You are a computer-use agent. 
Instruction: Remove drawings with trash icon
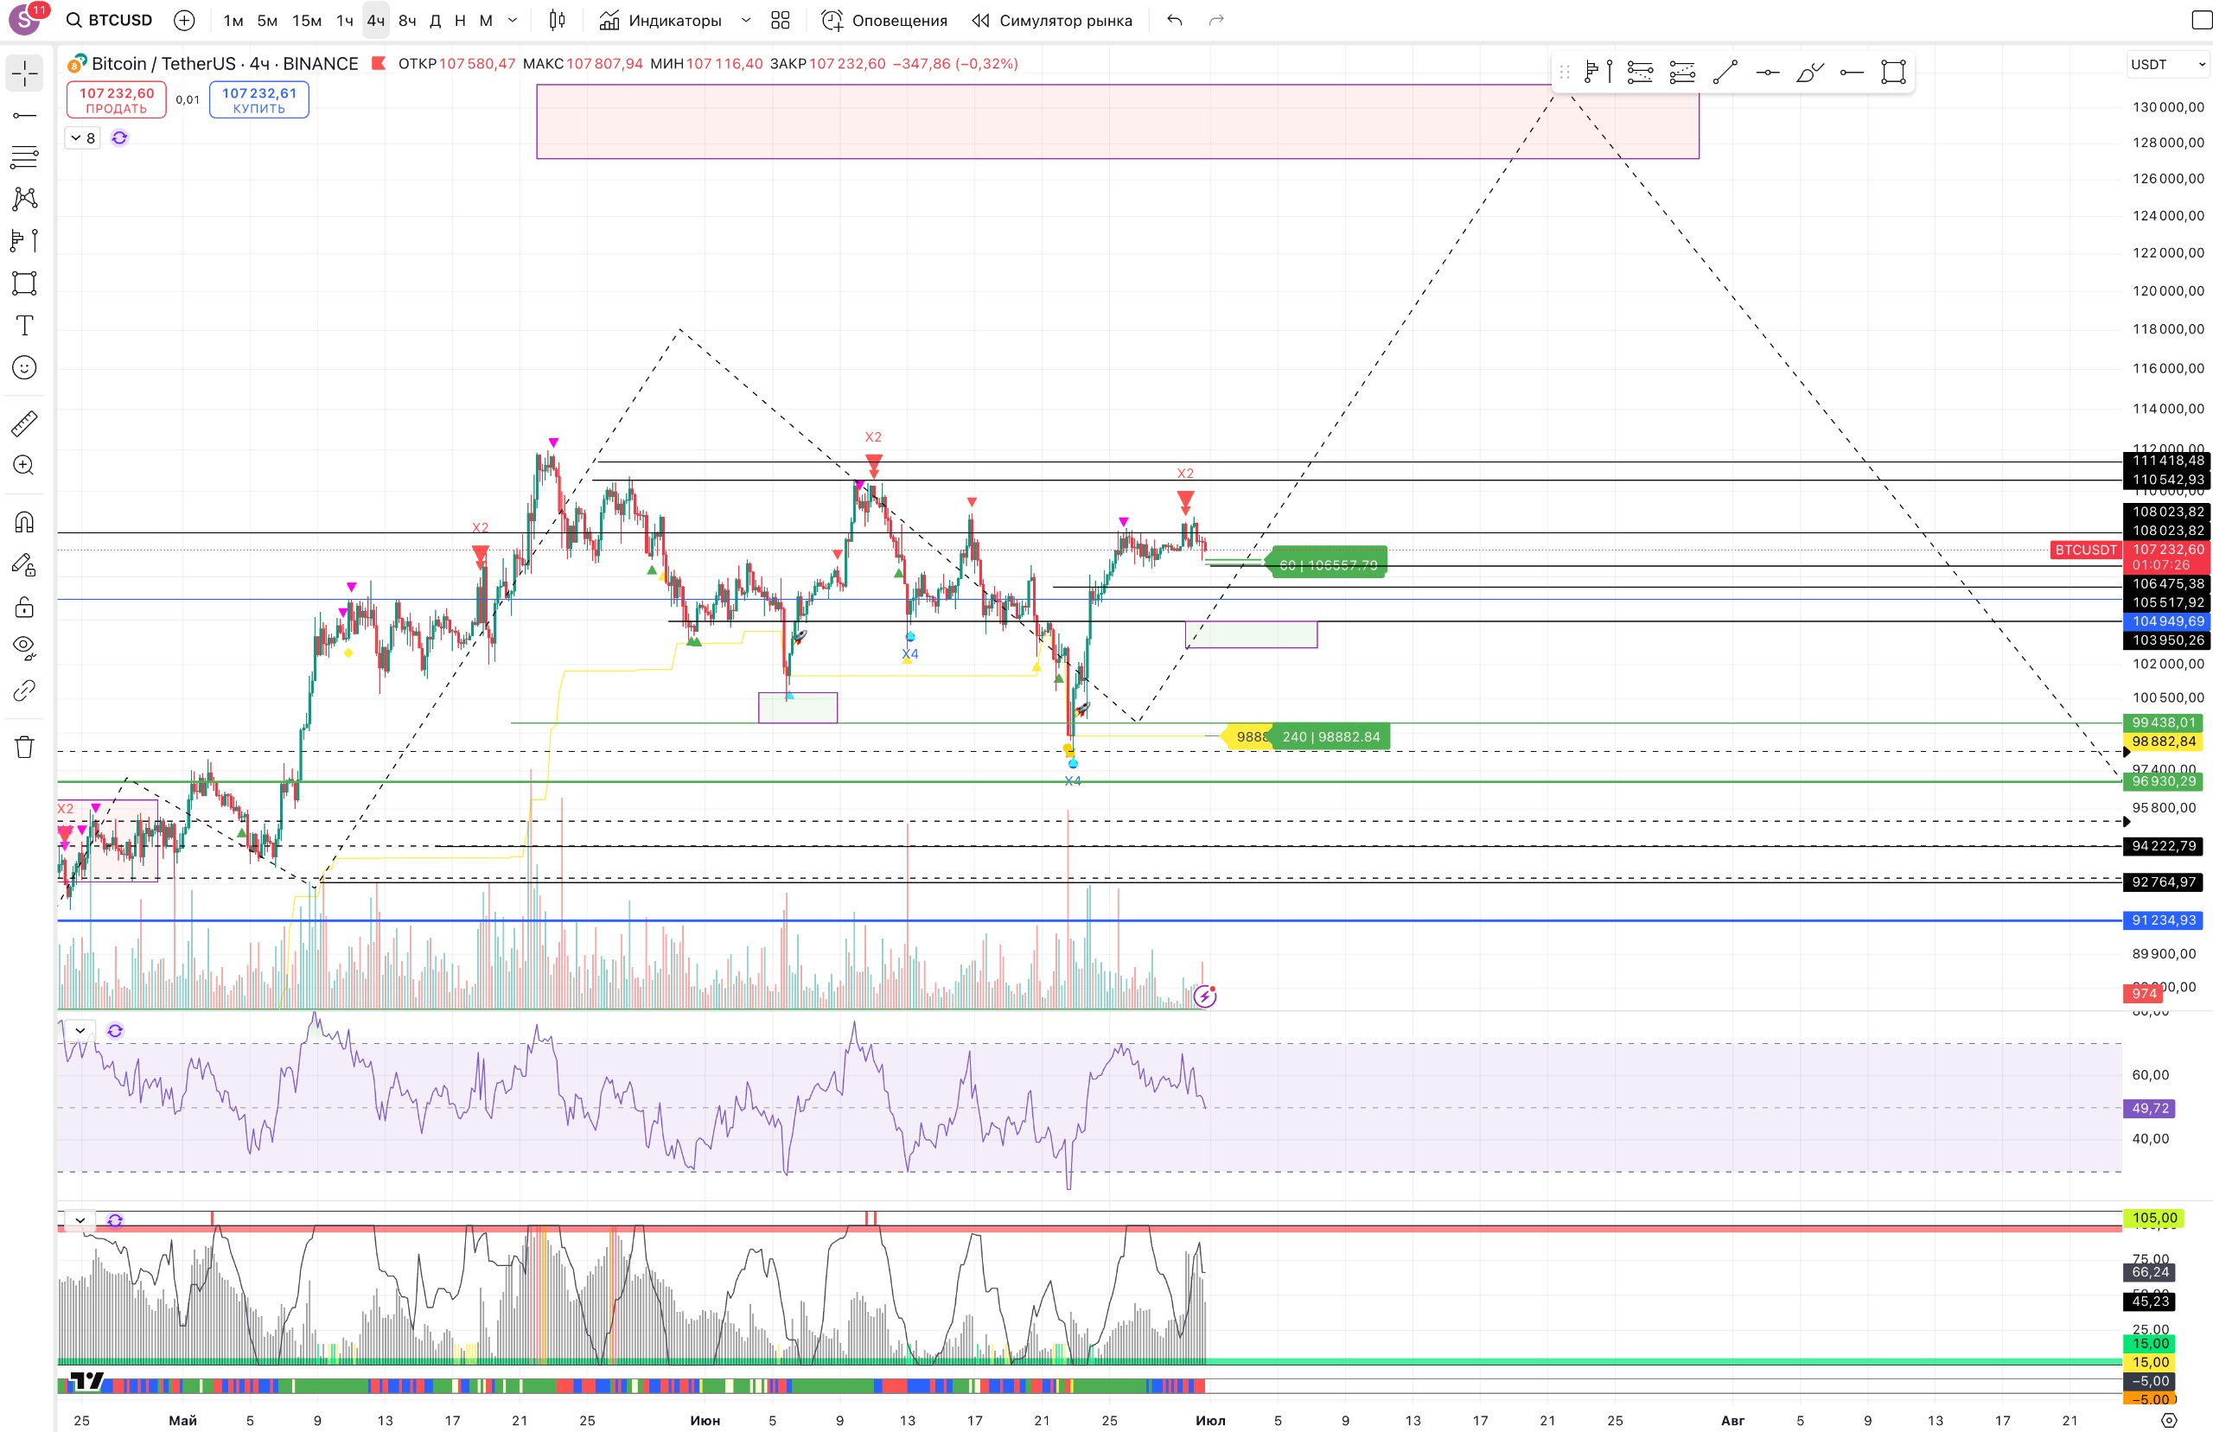[x=24, y=747]
